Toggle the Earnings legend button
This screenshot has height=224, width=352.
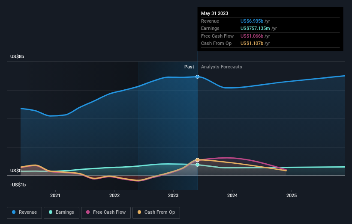coord(61,212)
